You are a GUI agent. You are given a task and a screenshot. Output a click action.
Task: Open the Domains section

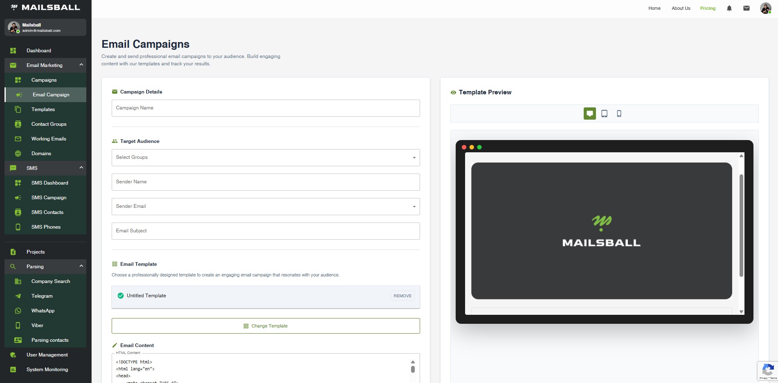point(41,154)
